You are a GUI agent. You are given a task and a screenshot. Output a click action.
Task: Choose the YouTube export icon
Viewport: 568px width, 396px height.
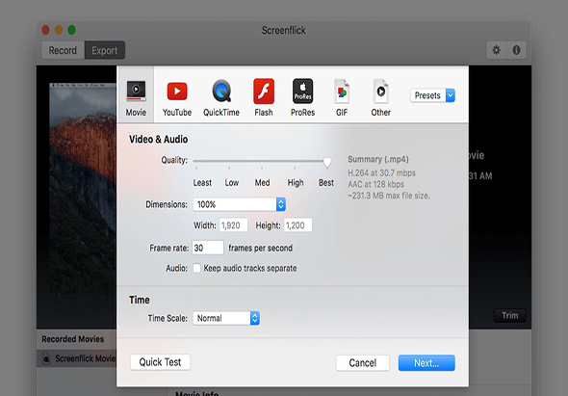coord(177,91)
